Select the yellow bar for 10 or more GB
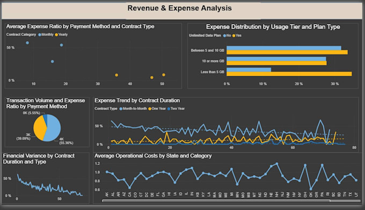This screenshot has height=210, width=365. click(x=276, y=63)
